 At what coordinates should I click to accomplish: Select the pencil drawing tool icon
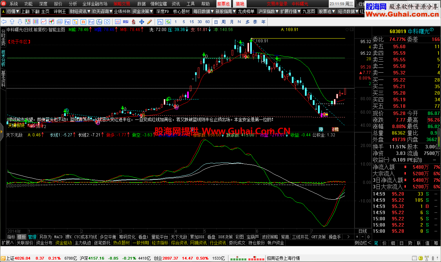point(150,22)
